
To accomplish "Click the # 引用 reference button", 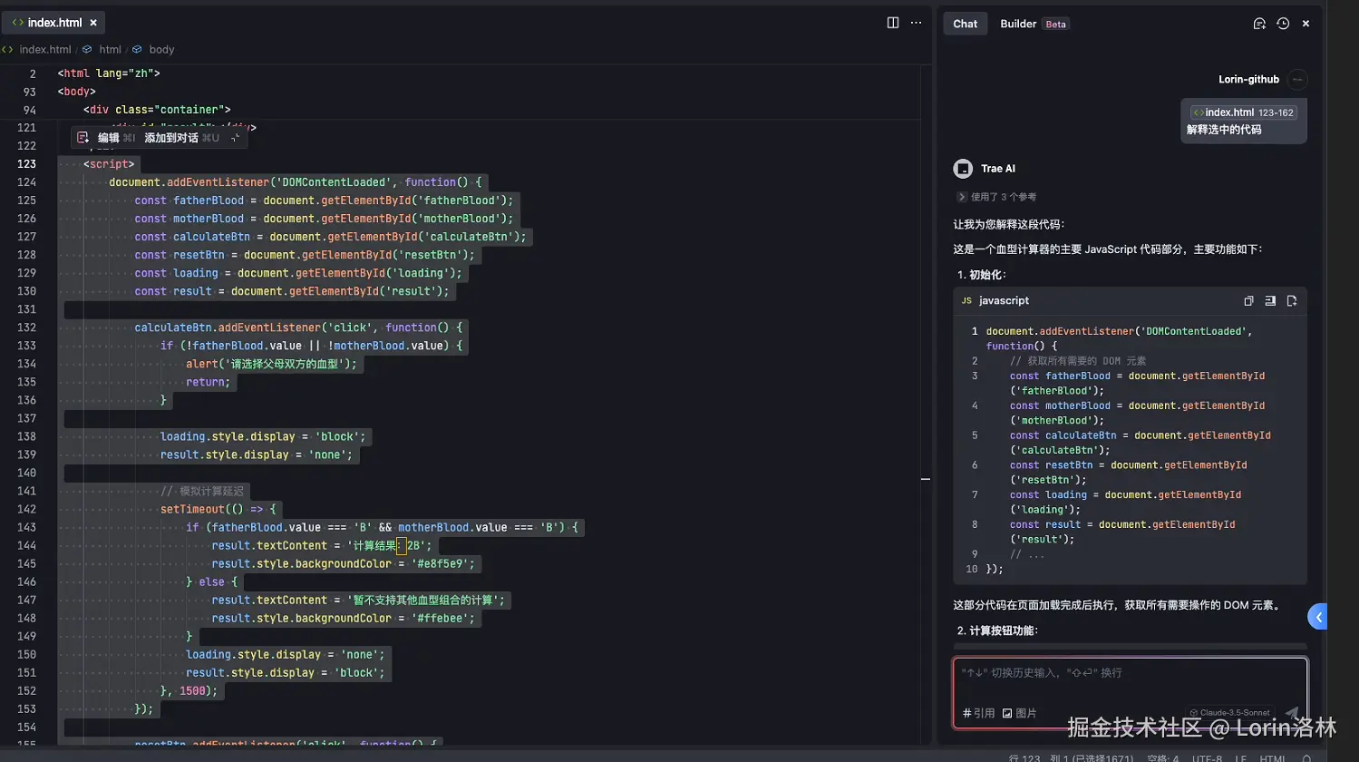I will pyautogui.click(x=978, y=713).
